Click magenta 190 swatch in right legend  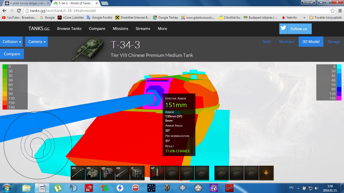(x=339, y=98)
